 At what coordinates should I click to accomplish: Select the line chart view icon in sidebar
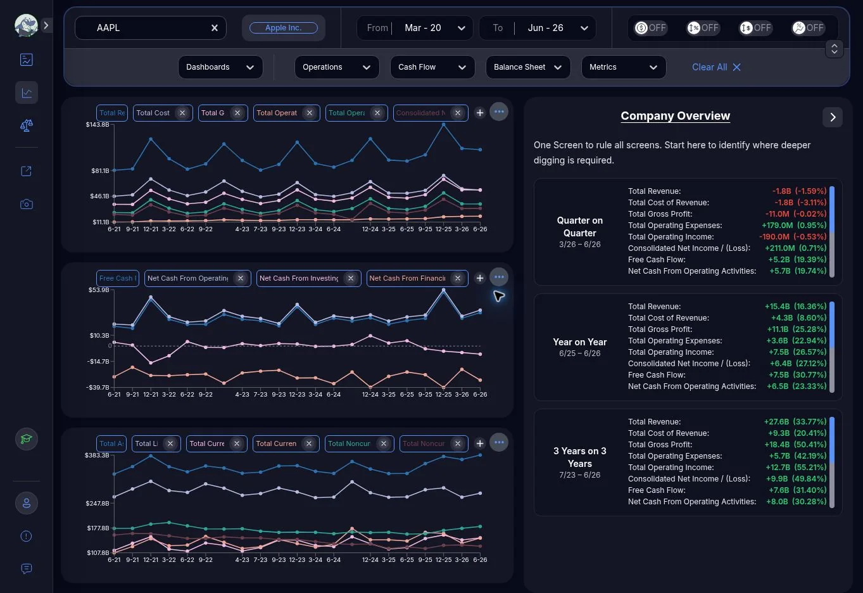coord(27,92)
